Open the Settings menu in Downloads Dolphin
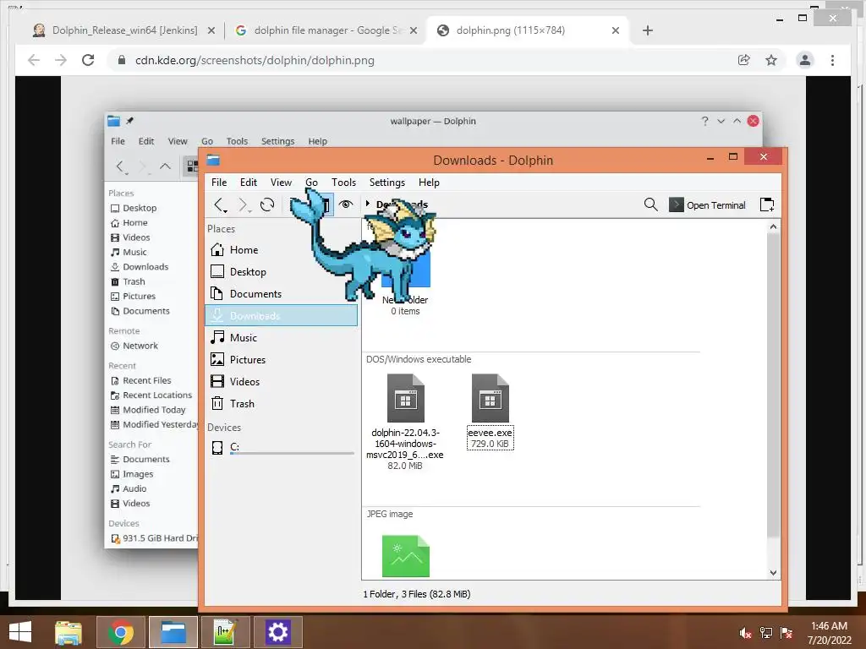 point(387,183)
